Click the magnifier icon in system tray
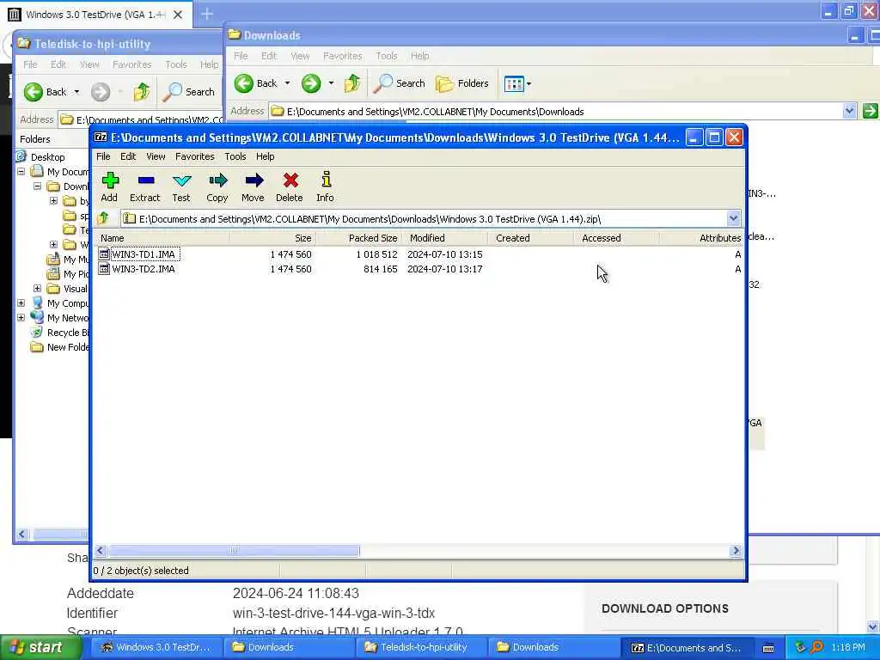The image size is (880, 660). pos(816,647)
